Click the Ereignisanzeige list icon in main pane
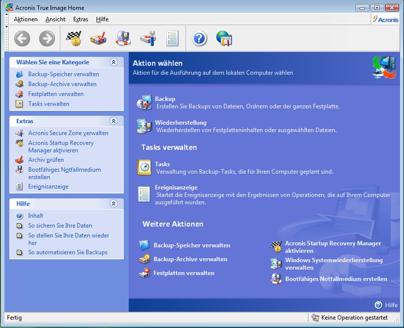Screen dimensions: 404x328 (x=144, y=194)
